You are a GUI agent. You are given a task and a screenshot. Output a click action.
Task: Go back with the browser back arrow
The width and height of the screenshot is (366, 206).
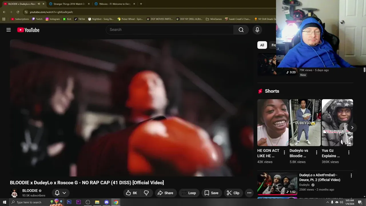[4, 12]
